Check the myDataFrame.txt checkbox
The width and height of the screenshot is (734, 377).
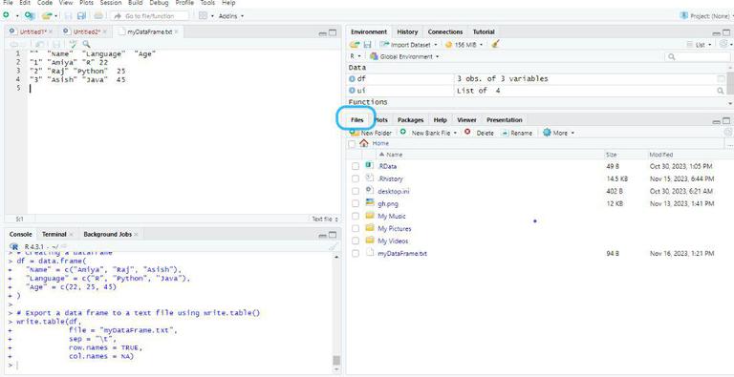tap(356, 254)
